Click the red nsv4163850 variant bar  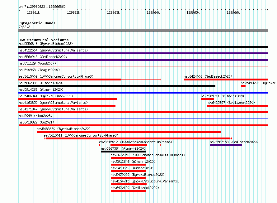(x=67, y=106)
